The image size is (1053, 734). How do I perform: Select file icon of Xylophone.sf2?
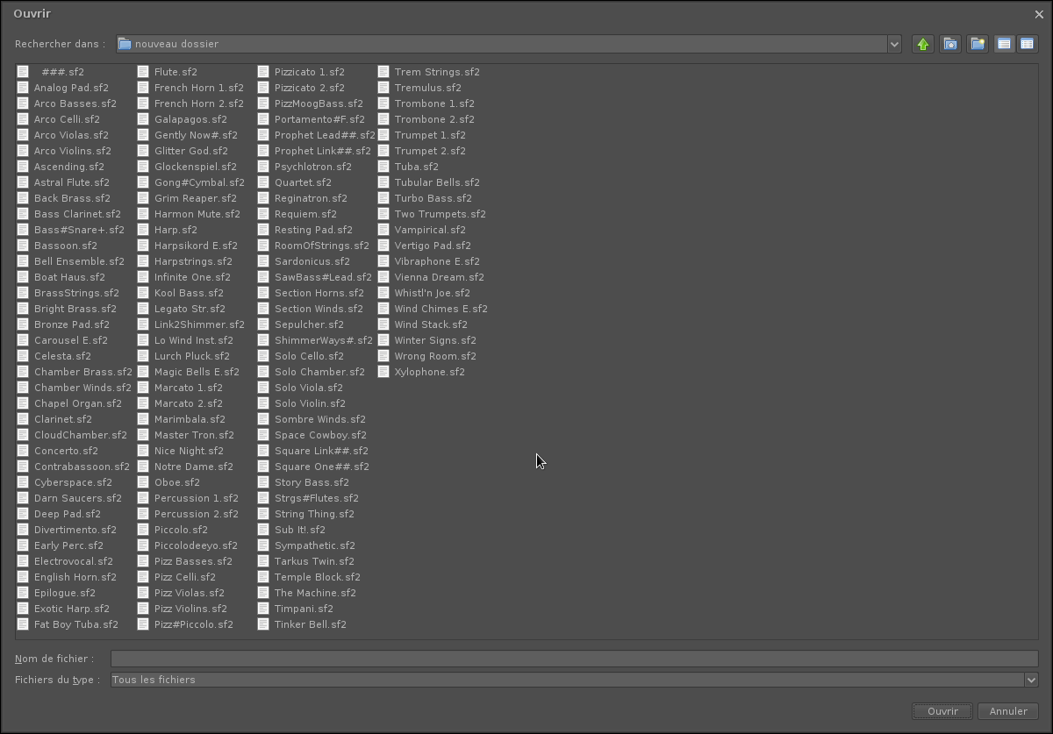pos(383,372)
